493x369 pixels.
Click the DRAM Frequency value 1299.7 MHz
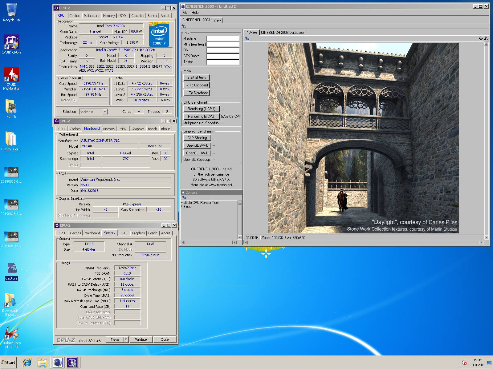point(127,268)
